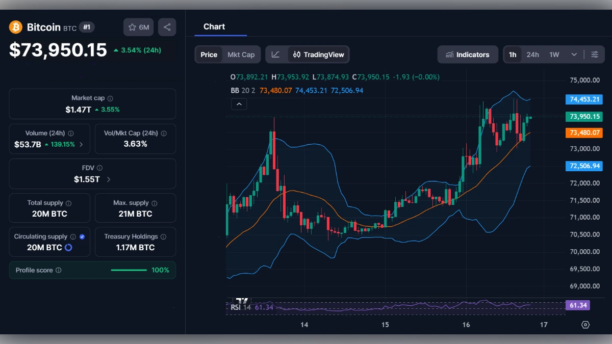Toggle Price mode on the chart
Image resolution: width=612 pixels, height=344 pixels.
[x=209, y=54]
